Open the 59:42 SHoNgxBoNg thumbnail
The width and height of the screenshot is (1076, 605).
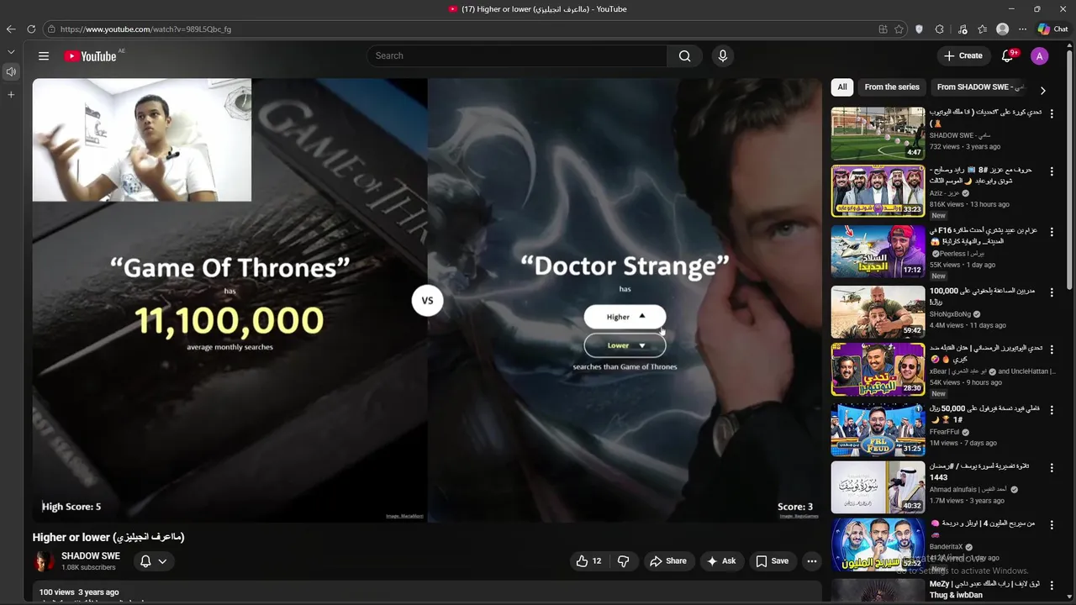coord(878,312)
